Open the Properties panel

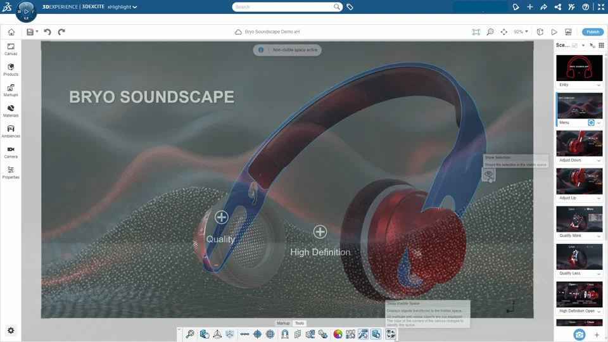11,172
